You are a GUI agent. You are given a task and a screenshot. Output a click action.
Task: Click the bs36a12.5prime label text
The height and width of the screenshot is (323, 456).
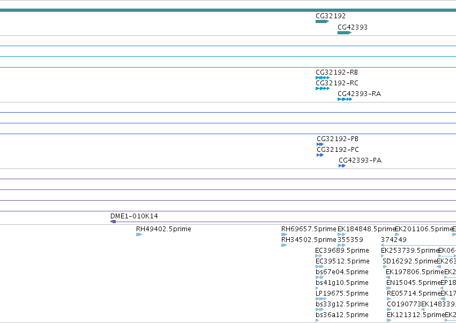(x=342, y=315)
